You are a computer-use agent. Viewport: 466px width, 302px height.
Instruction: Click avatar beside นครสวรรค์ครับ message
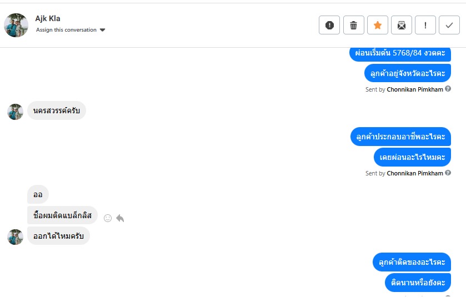click(15, 112)
